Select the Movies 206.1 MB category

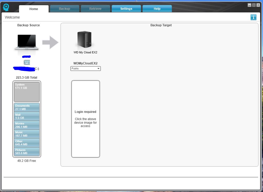[x=27, y=125]
